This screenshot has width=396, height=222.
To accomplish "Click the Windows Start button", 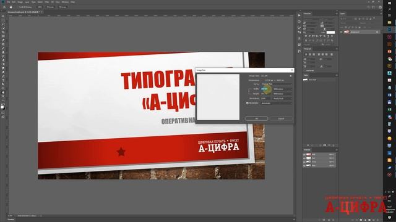I will click(x=389, y=2).
